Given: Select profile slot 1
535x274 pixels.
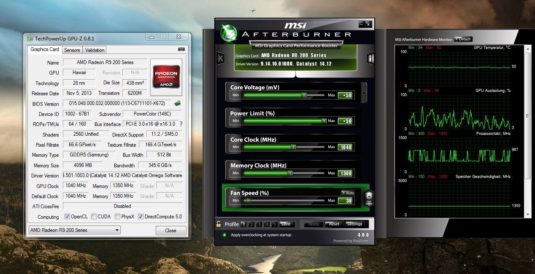Looking at the screenshot, I should coord(243,224).
